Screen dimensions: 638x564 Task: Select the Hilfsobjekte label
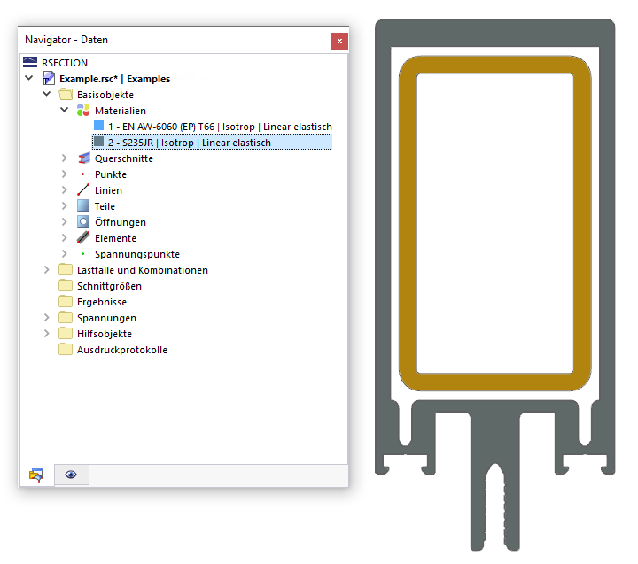[x=105, y=334]
